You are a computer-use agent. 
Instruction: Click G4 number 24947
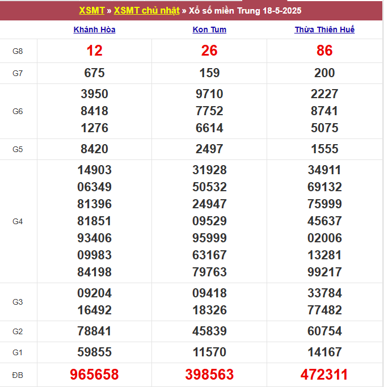(209, 204)
